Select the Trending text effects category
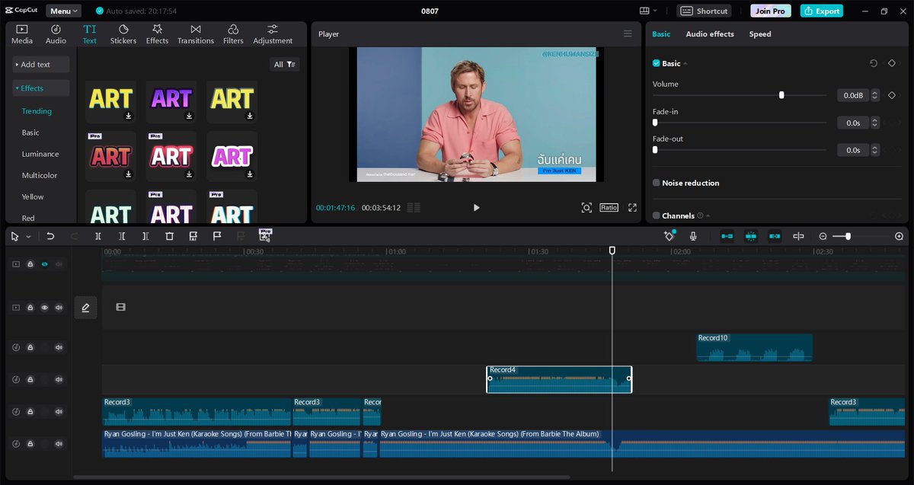Screen dimensions: 914x485 point(37,111)
